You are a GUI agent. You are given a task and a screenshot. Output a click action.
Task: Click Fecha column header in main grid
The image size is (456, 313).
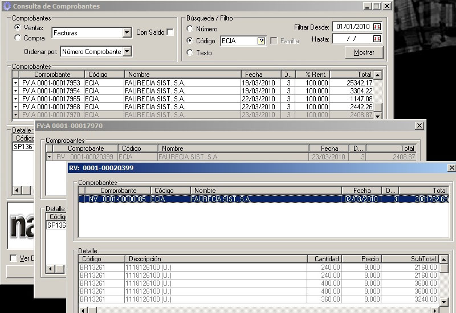(254, 75)
